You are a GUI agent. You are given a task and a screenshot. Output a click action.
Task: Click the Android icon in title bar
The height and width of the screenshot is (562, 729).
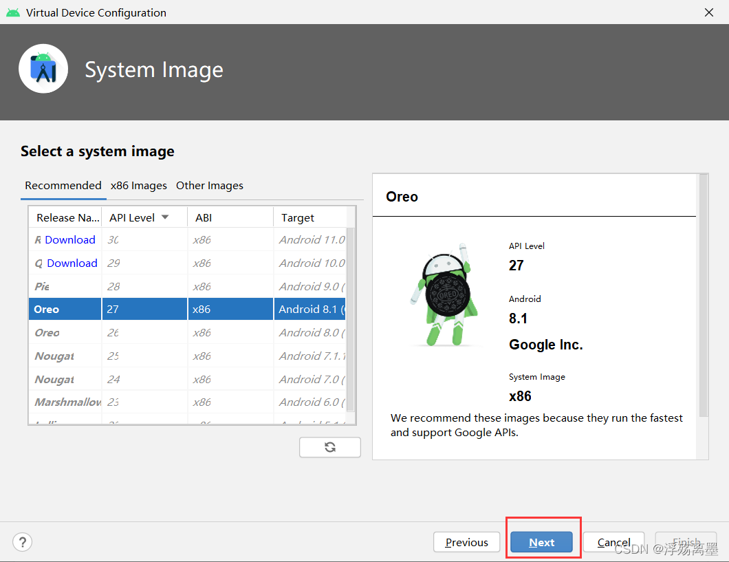(x=13, y=12)
